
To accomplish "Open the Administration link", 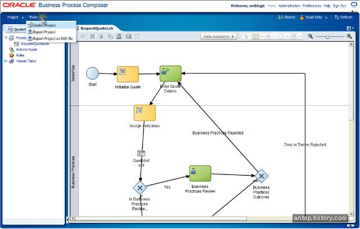I will coord(289,6).
